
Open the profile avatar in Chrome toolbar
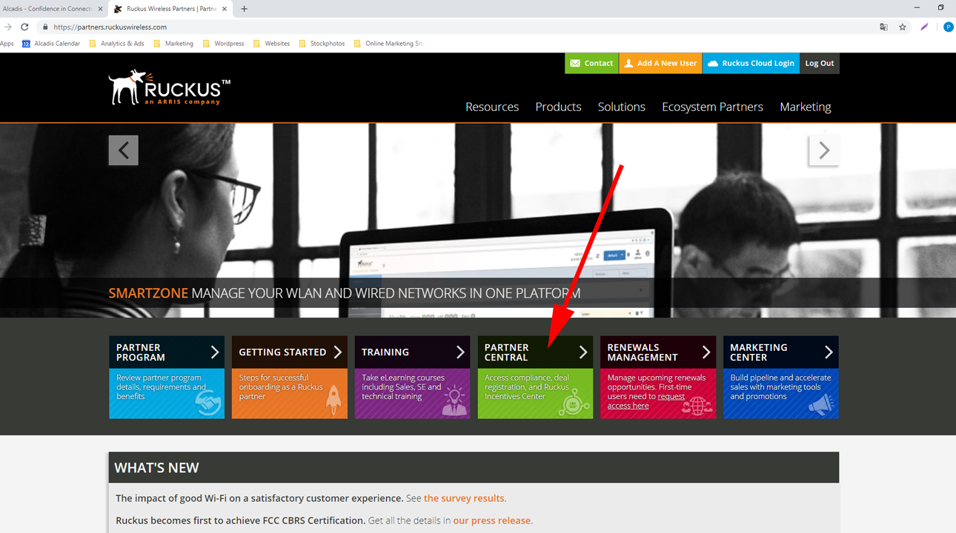click(948, 27)
